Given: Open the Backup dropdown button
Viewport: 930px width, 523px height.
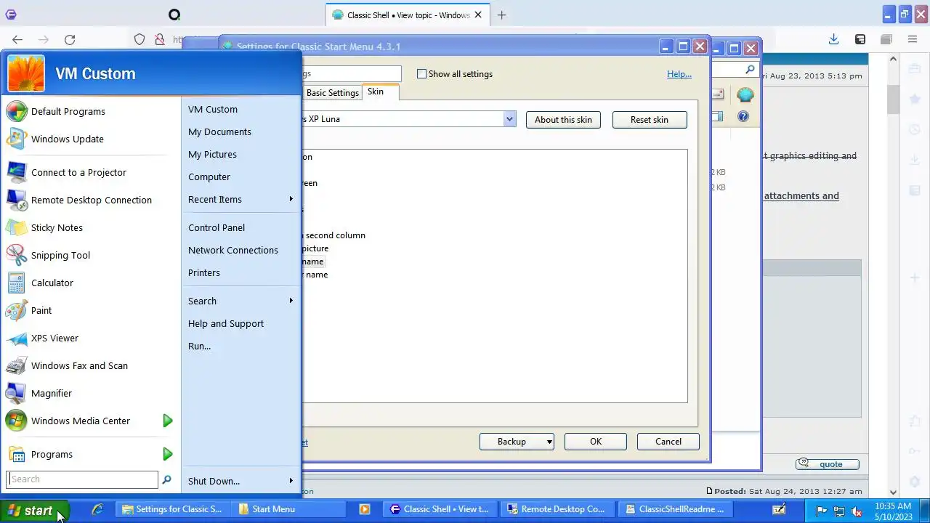Looking at the screenshot, I should [517, 442].
